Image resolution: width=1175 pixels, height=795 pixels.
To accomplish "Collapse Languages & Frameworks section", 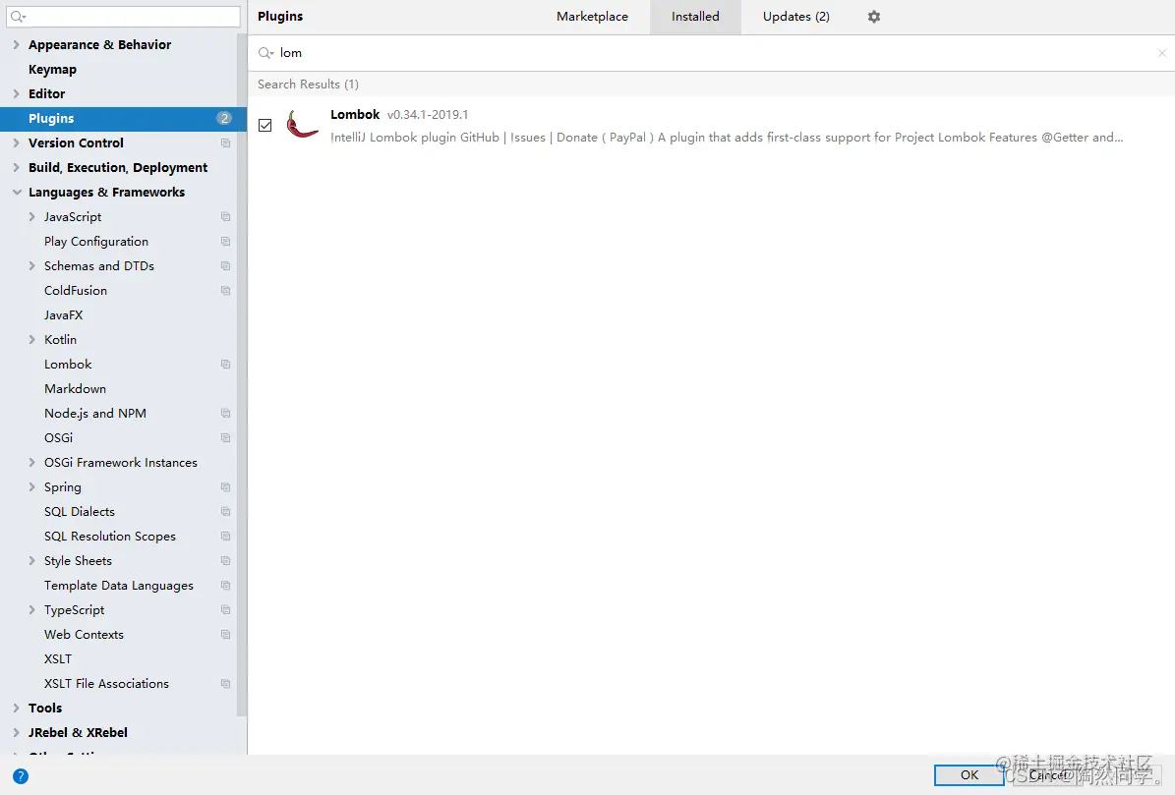I will click(x=17, y=193).
